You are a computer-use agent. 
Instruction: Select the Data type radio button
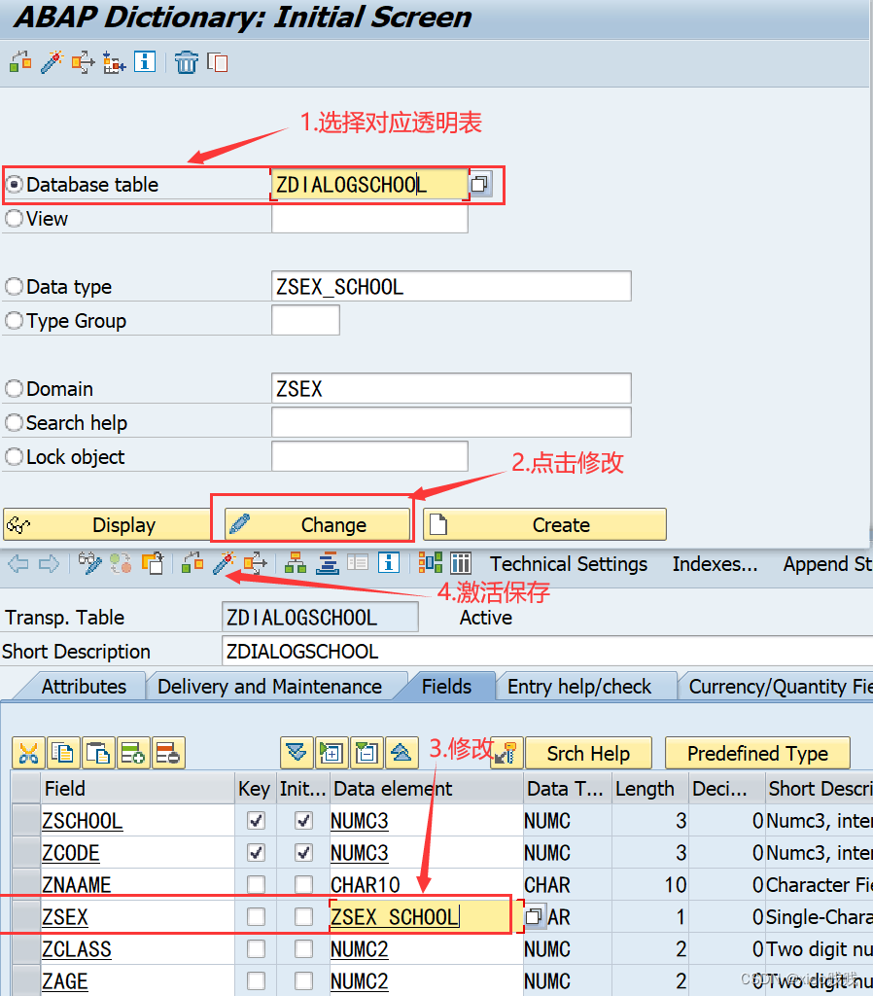pos(15,287)
